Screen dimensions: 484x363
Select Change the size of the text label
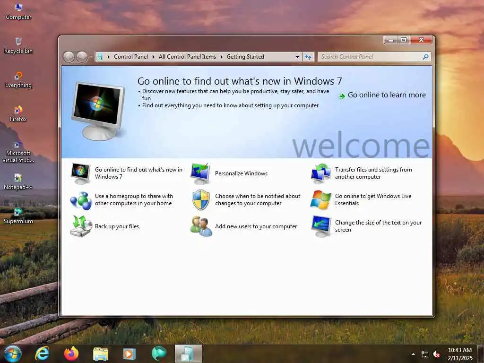(x=379, y=226)
